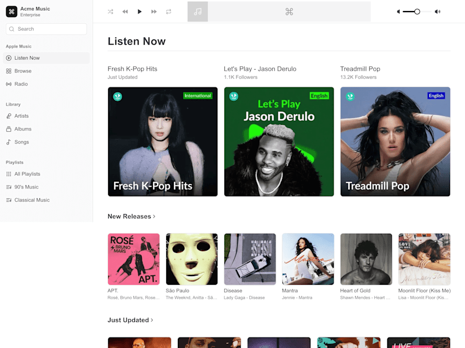Click the All Playlists dots-grid icon

coord(9,174)
